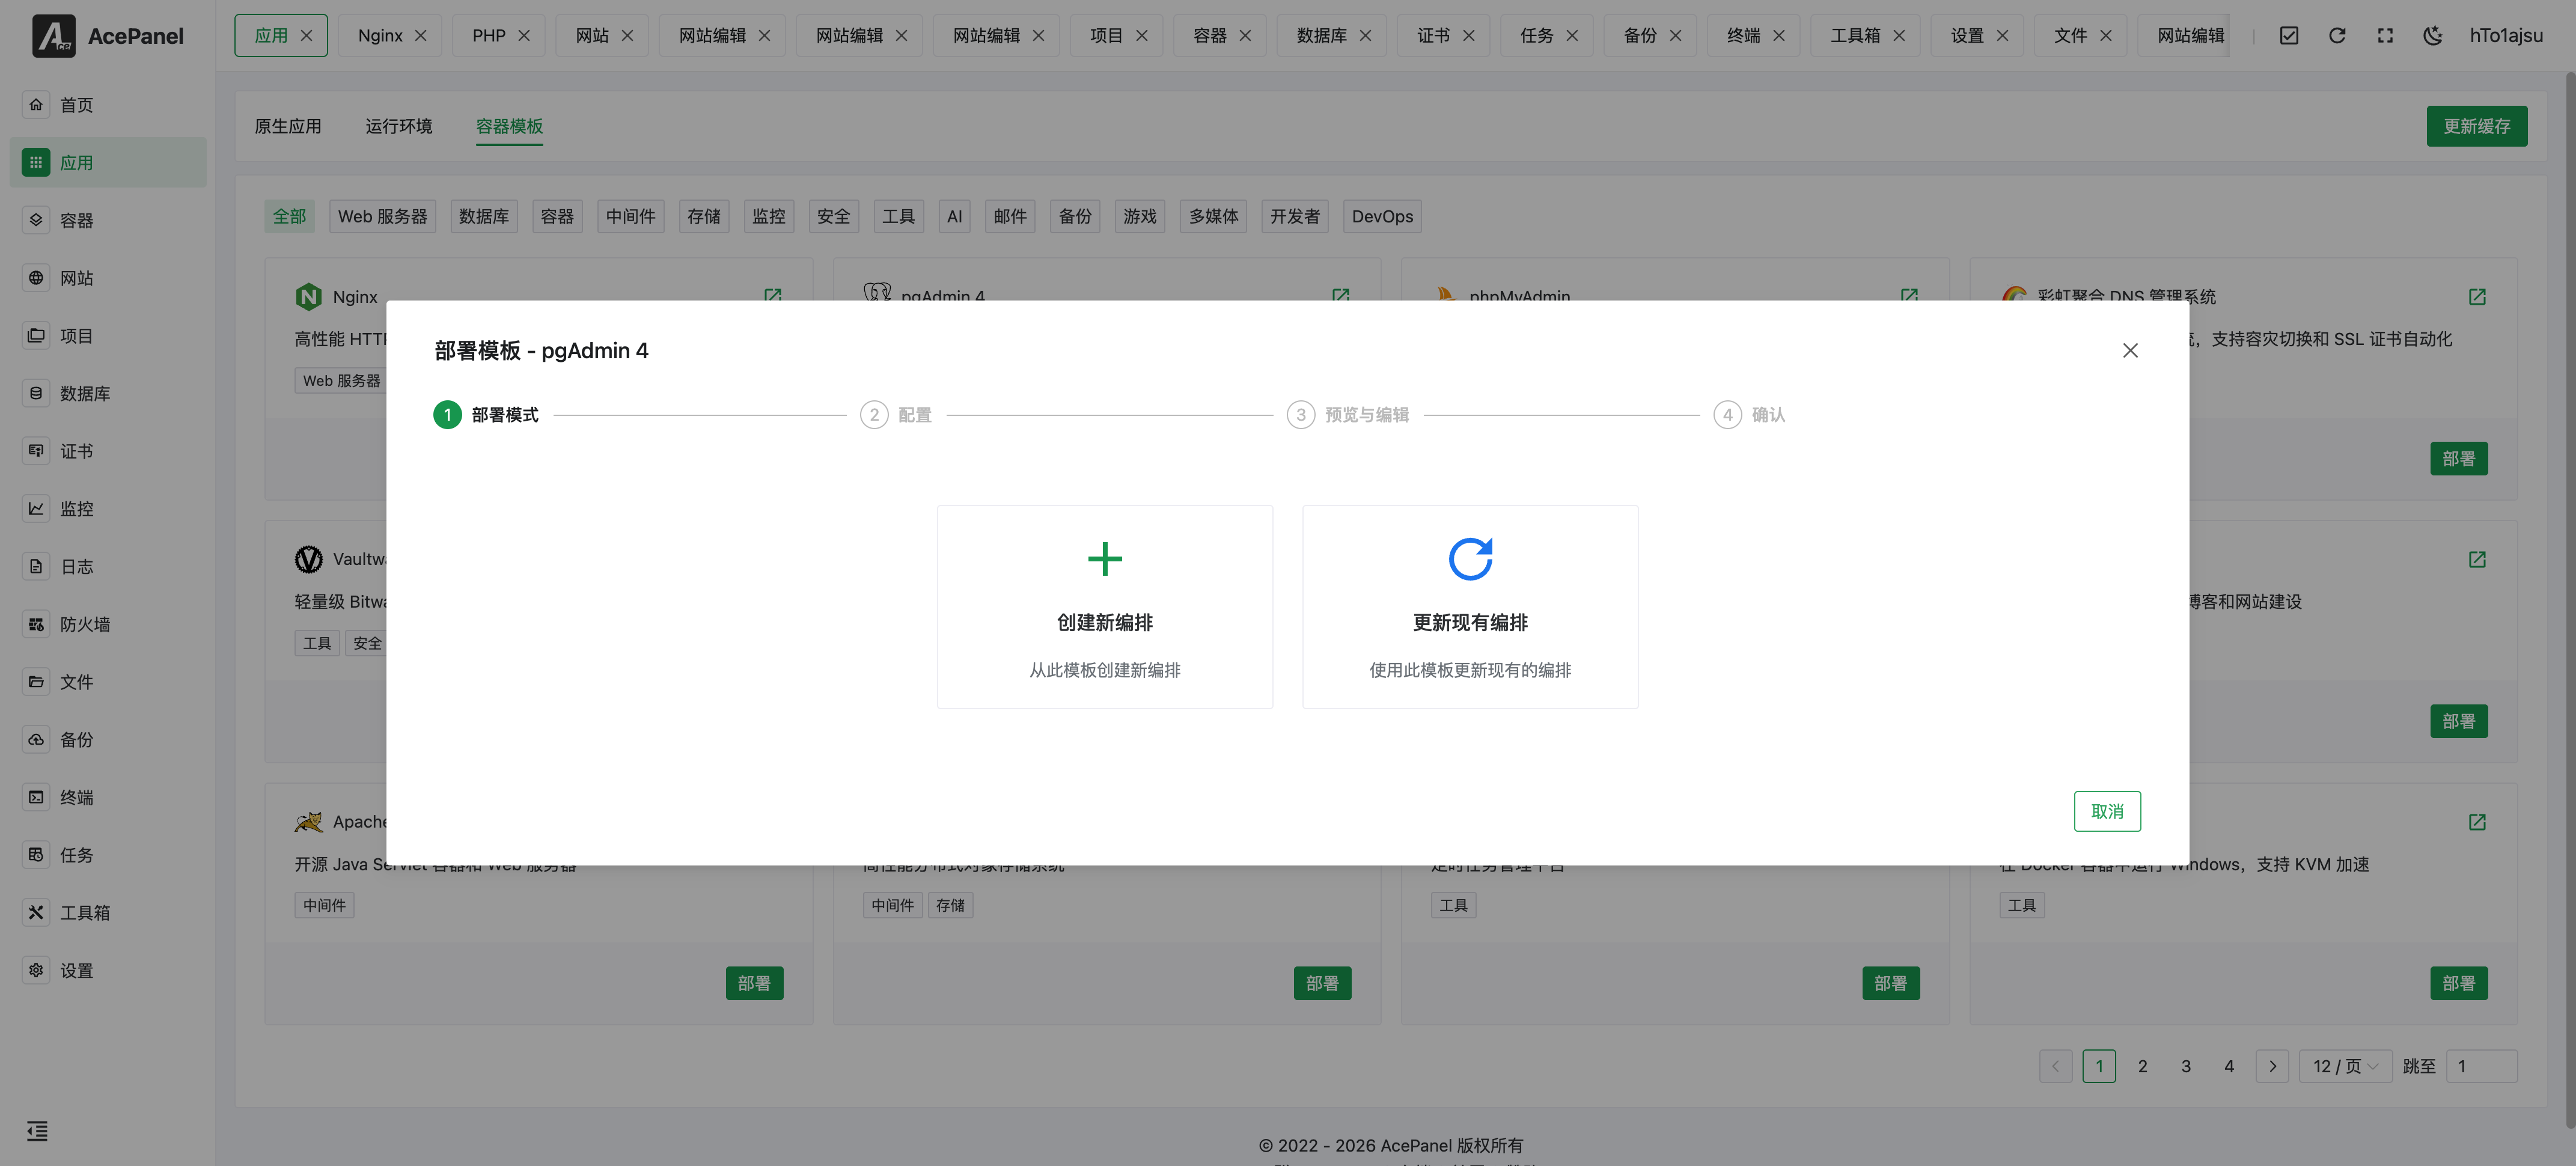Open external link icon on DNS card
2576x1166 pixels.
point(2476,297)
